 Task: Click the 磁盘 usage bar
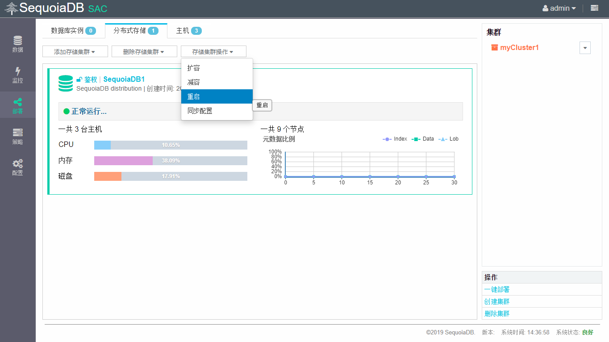[x=171, y=176]
